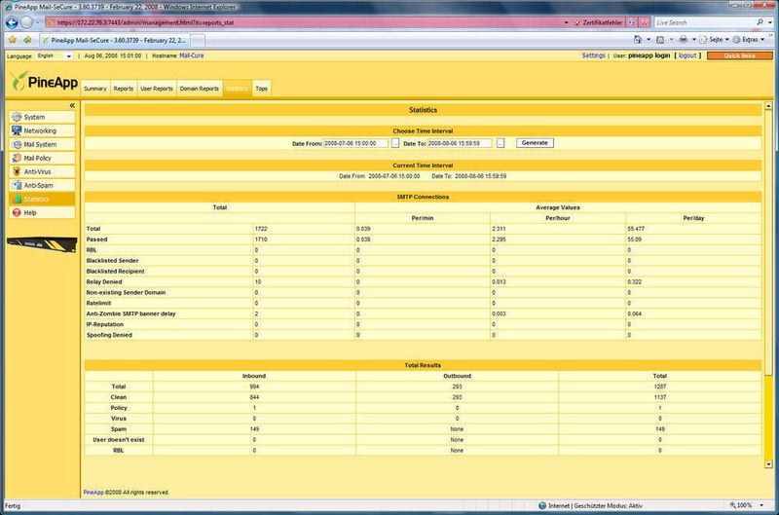Click the browser Forward arrow button
The image size is (779, 515).
27,22
